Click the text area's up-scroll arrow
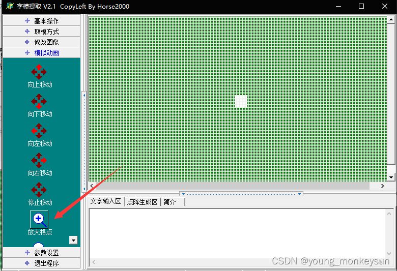The width and height of the screenshot is (397, 271). coord(389,214)
